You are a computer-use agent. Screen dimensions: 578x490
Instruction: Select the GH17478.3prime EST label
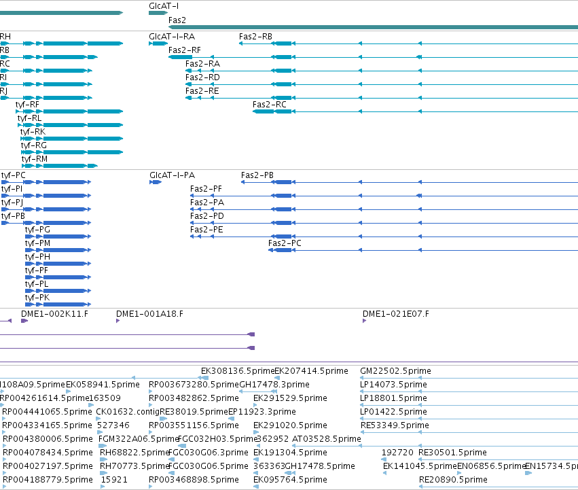(x=274, y=385)
